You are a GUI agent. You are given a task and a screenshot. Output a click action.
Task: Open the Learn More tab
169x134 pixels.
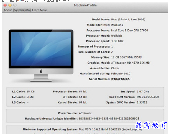pos(39,10)
